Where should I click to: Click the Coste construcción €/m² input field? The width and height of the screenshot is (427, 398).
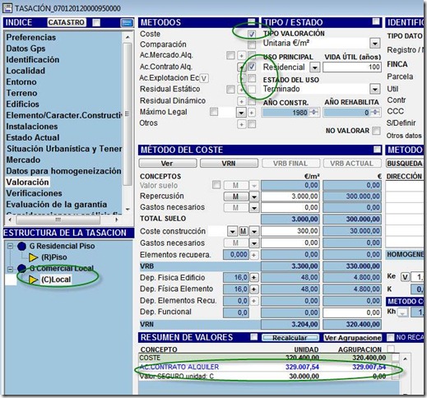290,231
